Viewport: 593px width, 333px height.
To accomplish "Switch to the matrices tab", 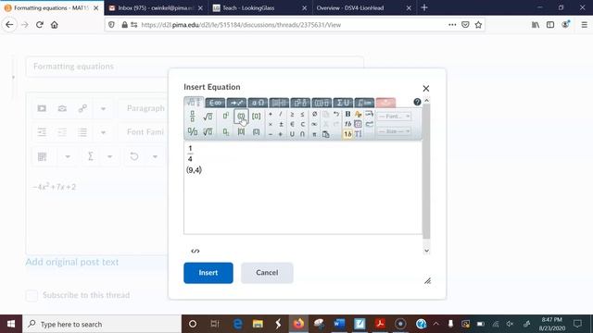I will [x=279, y=103].
